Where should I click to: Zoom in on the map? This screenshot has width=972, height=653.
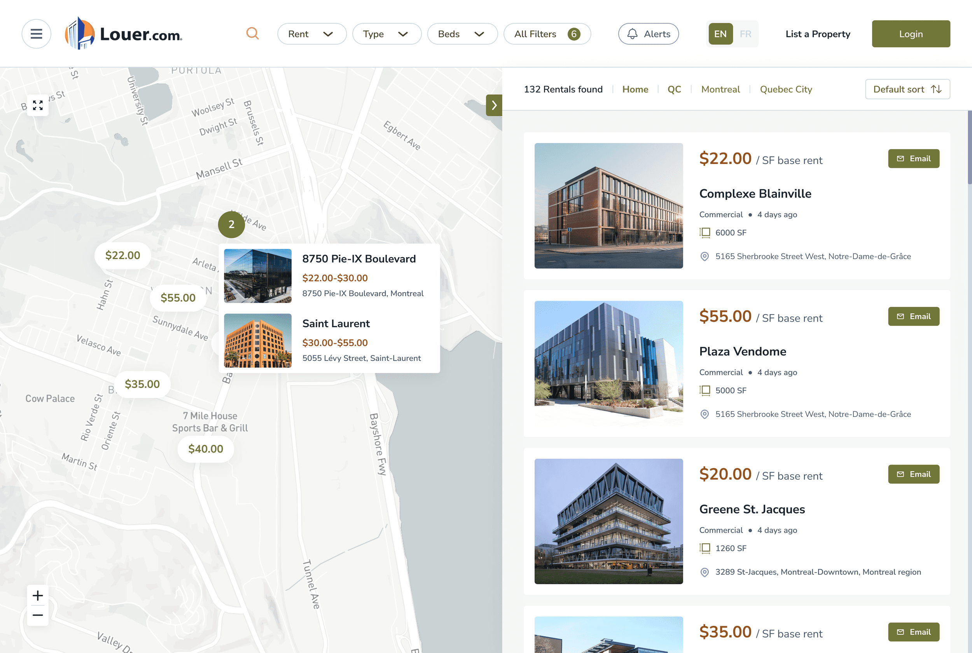coord(38,596)
